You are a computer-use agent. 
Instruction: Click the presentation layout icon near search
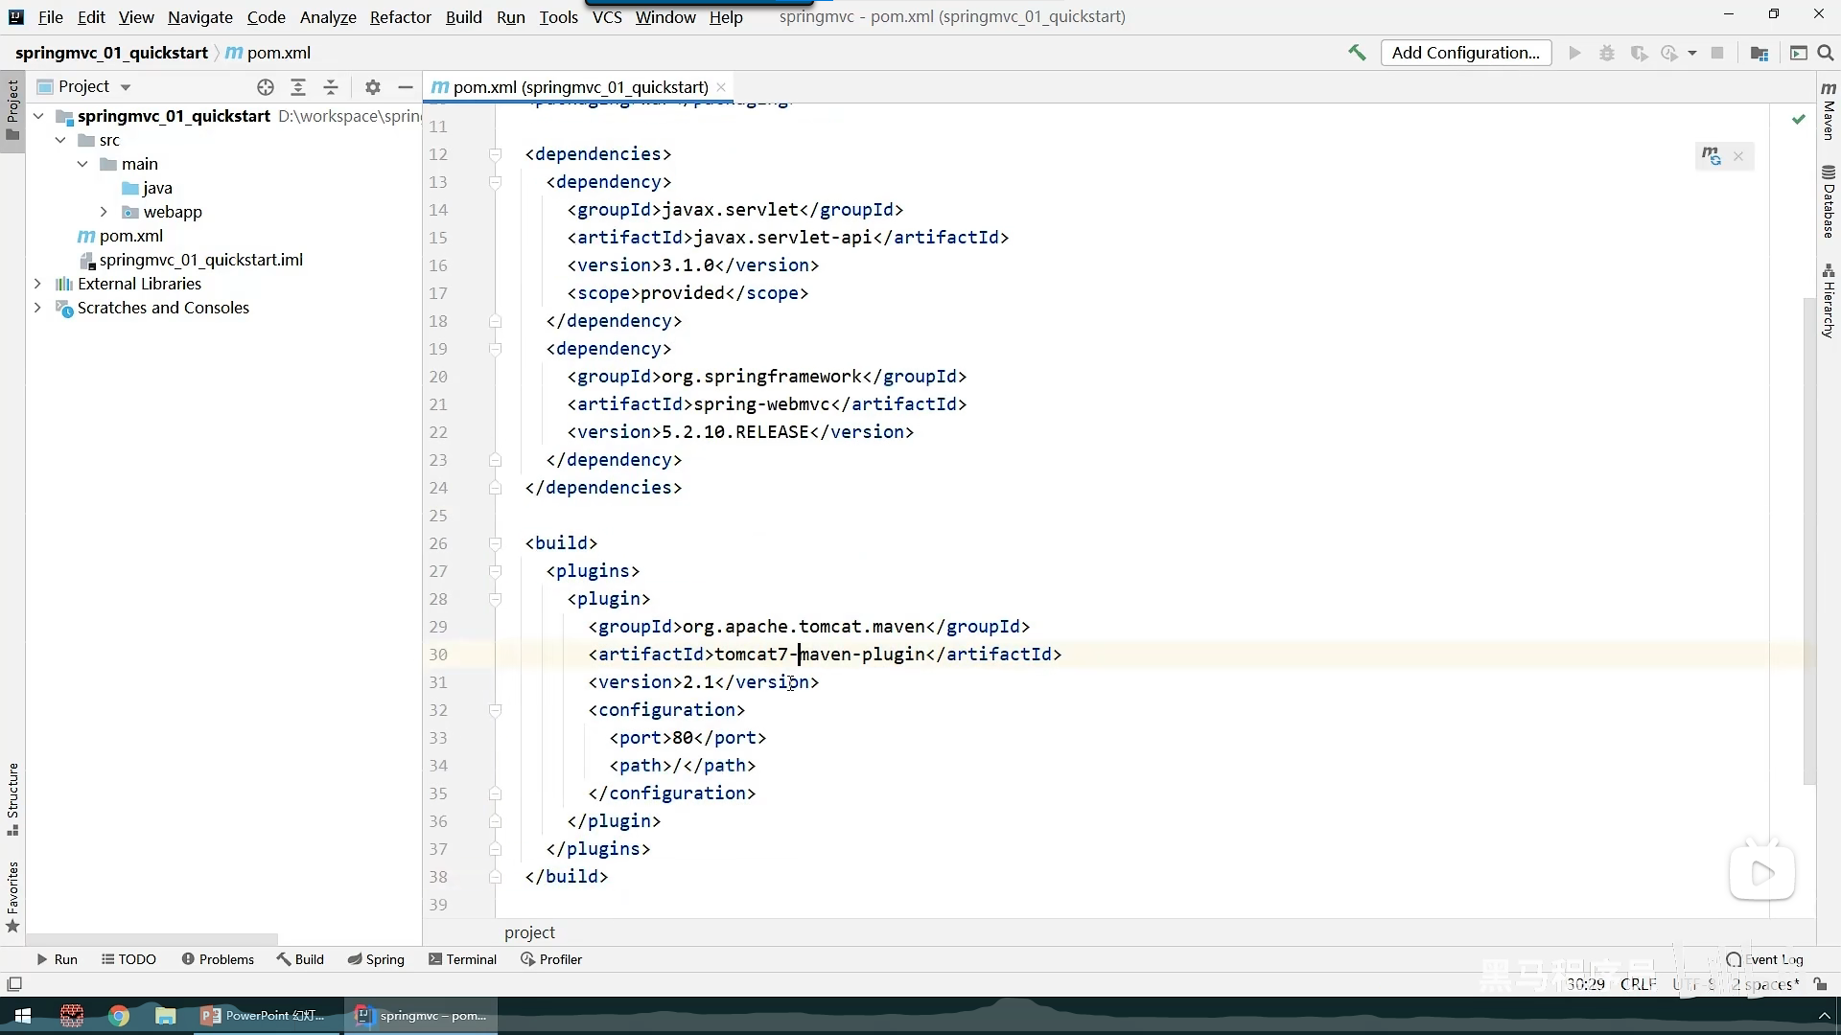[x=1798, y=53]
